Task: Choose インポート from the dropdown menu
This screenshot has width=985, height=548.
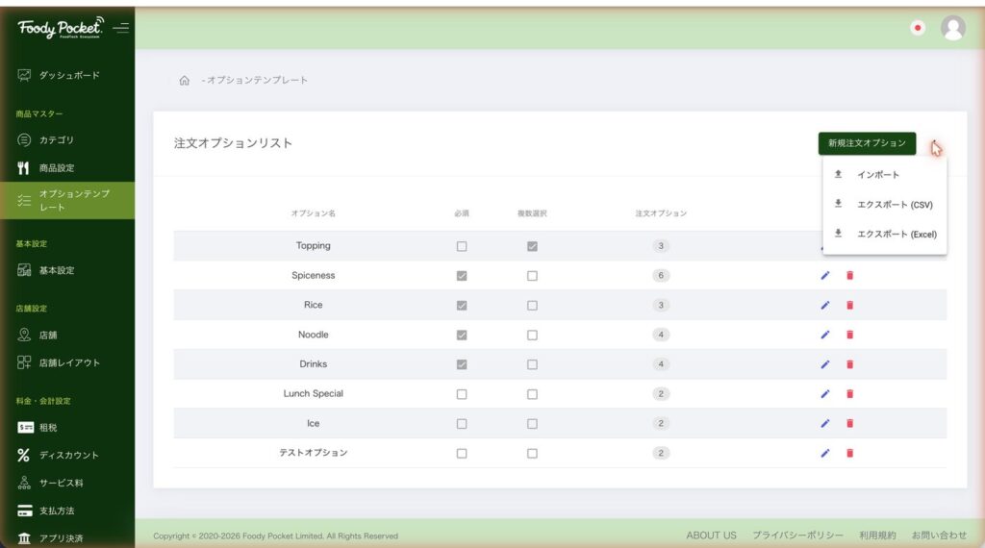Action: pos(884,175)
